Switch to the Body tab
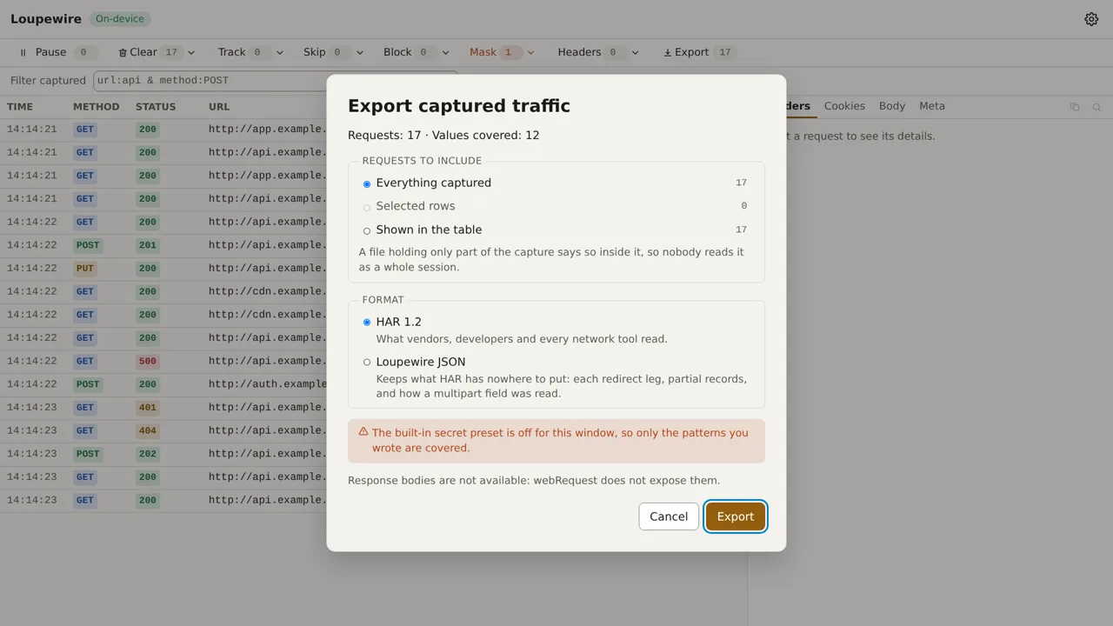 tap(892, 106)
